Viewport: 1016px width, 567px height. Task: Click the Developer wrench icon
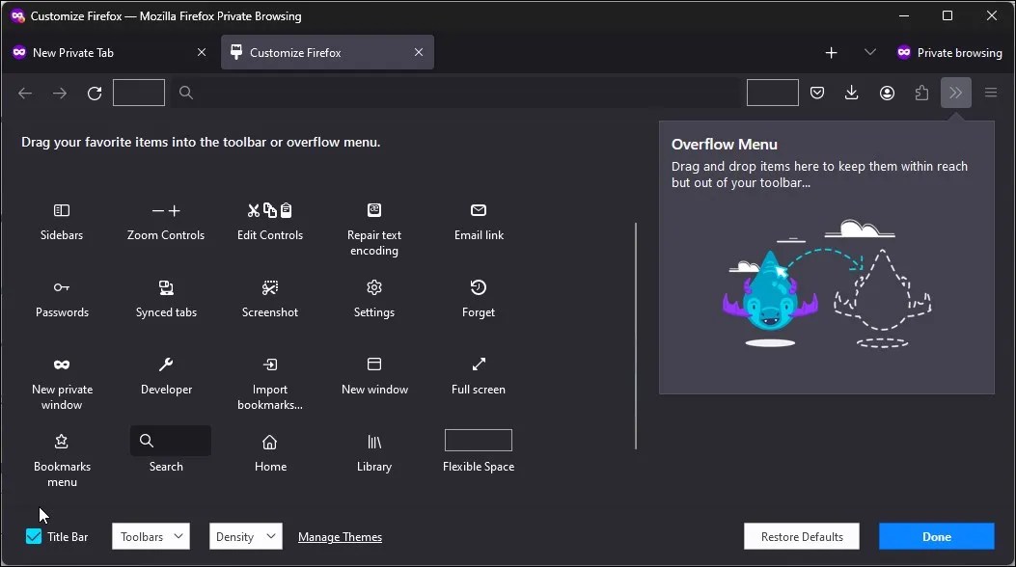(166, 364)
